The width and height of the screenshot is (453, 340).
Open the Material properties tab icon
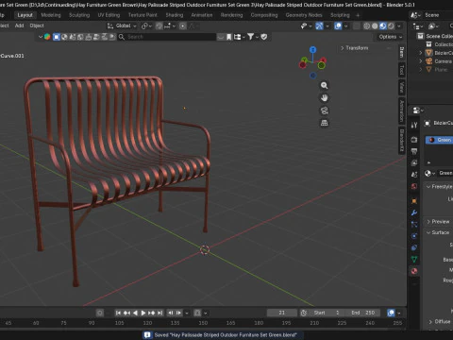pyautogui.click(x=414, y=271)
